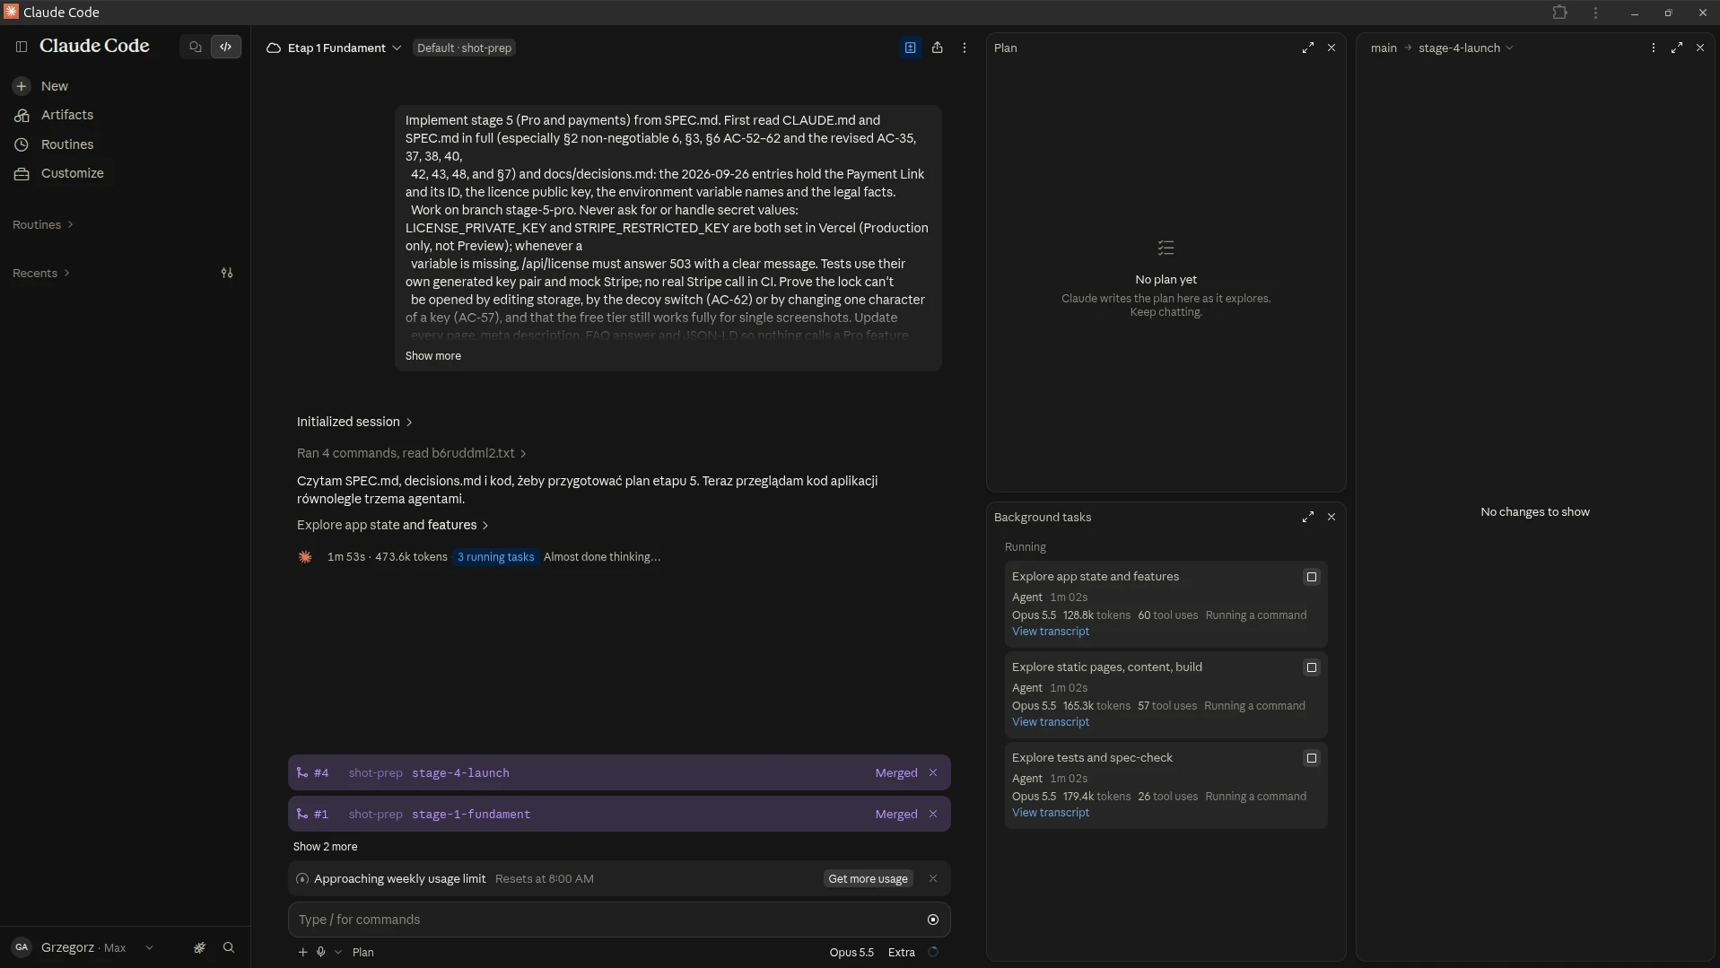Click the microphone dictation icon

320,953
